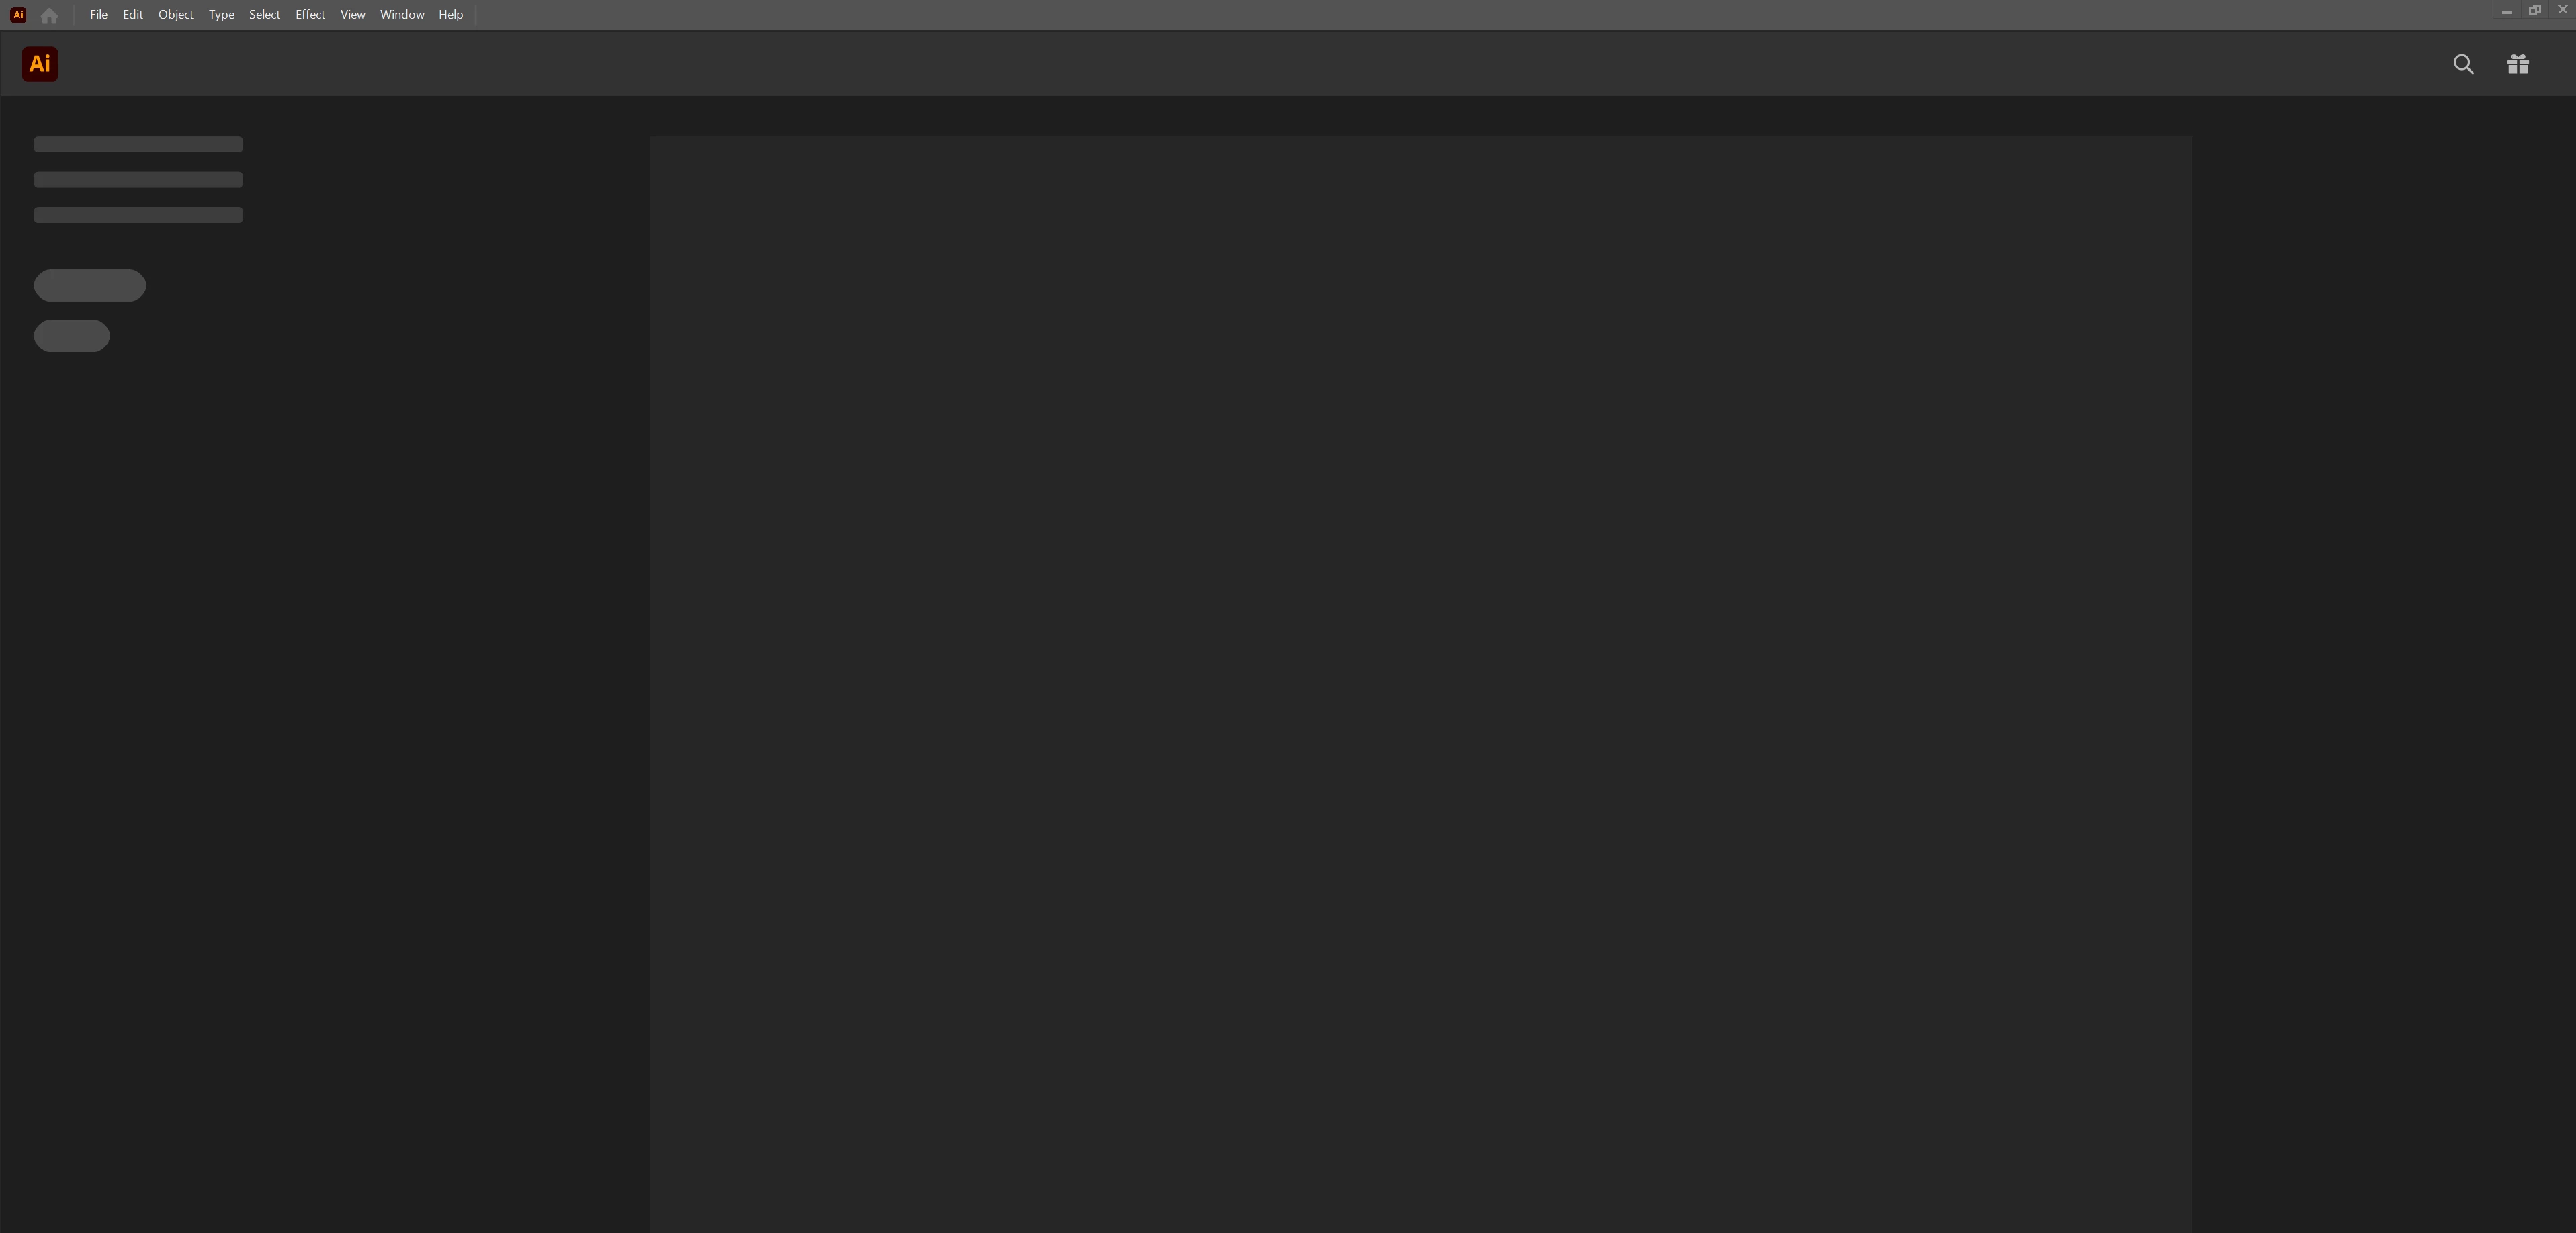
Task: Click the small Ai app icon
Action: [x=18, y=15]
